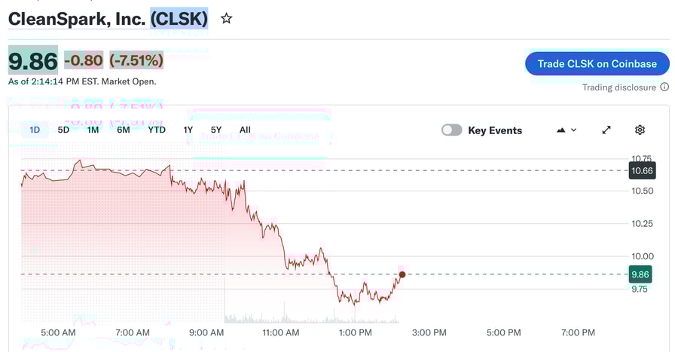Click the trading disclosure info icon
The width and height of the screenshot is (675, 352).
[664, 87]
